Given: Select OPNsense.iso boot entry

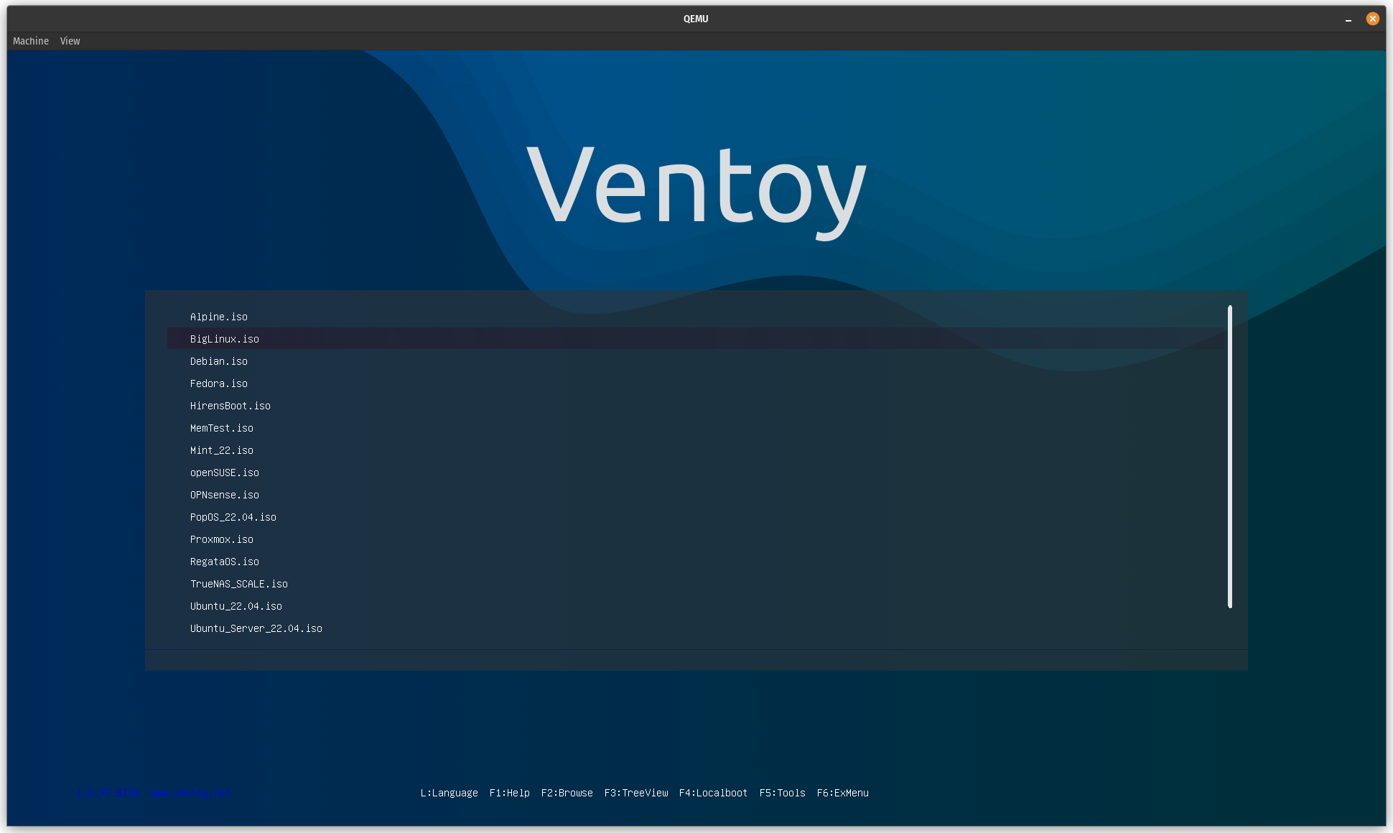Looking at the screenshot, I should [x=696, y=495].
